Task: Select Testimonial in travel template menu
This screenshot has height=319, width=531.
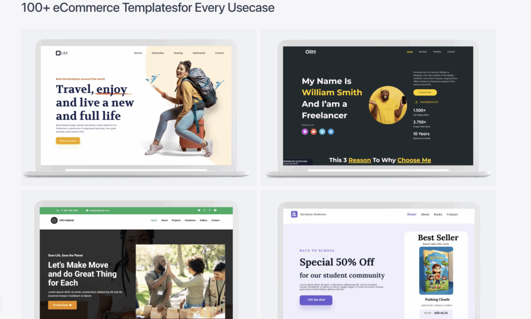Action: [199, 53]
